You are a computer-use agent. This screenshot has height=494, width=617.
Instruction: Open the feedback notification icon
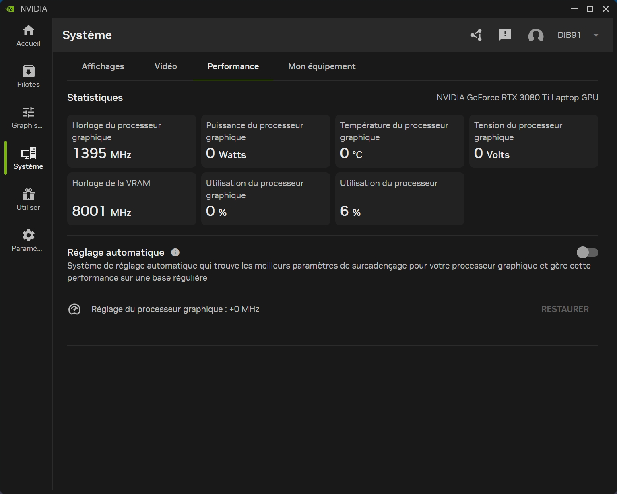[505, 35]
